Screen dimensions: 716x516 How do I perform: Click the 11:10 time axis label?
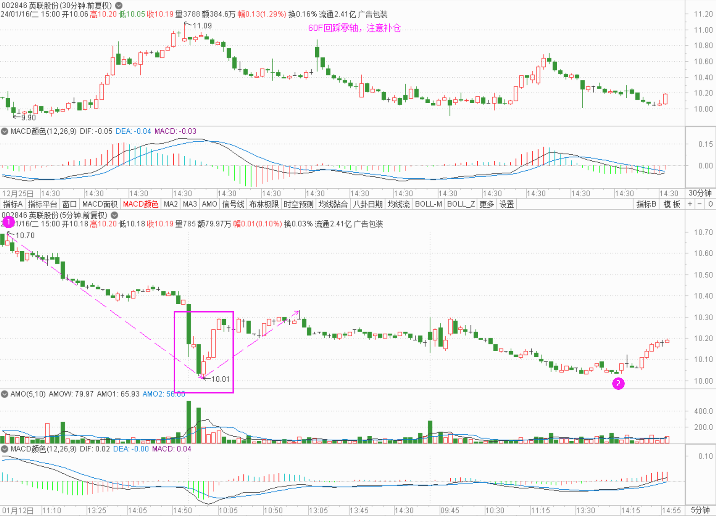[x=51, y=510]
